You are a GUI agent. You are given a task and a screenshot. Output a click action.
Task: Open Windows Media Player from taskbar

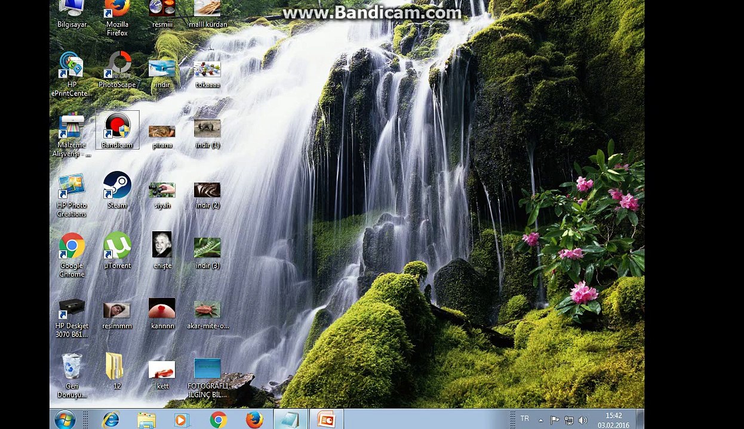[x=181, y=419]
